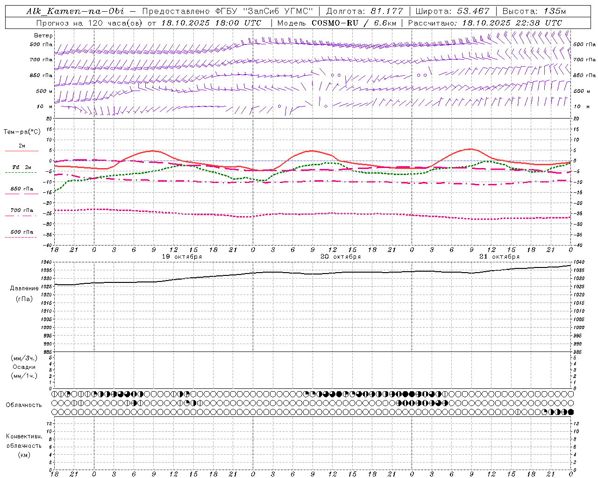Click the Конвективн. облачность panel label
Viewport: 598px width, 478px height.
click(x=24, y=441)
